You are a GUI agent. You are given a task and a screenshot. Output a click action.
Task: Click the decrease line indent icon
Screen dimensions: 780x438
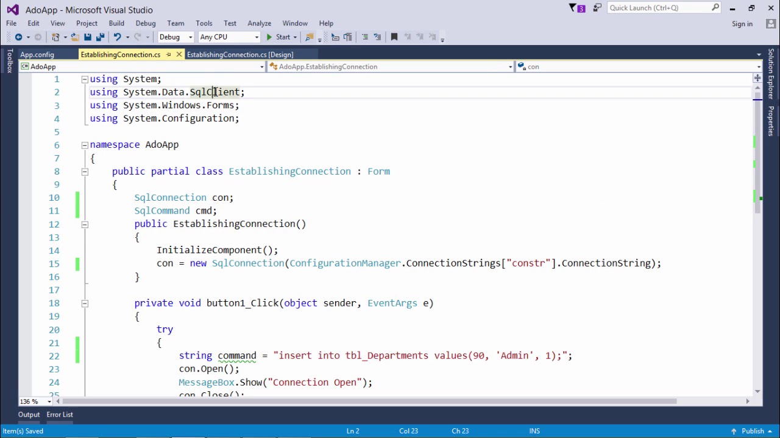[335, 37]
